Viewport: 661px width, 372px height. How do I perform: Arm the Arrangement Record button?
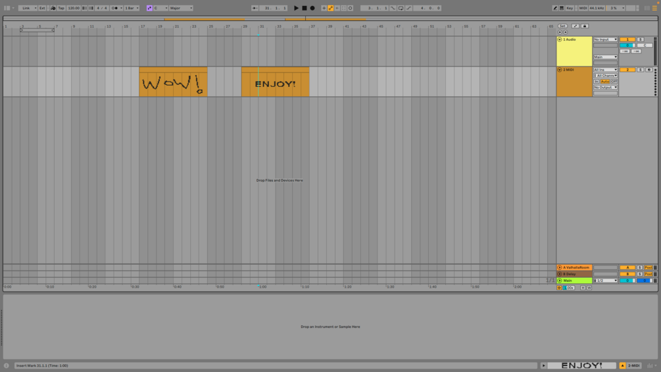[x=312, y=8]
